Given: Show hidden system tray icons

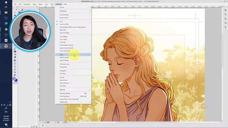Looking at the screenshot, I should [x=10, y=102].
